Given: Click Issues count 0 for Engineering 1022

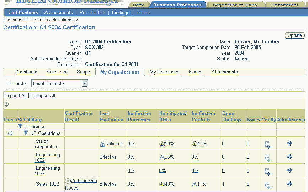Looking at the screenshot, I should pos(248,157).
